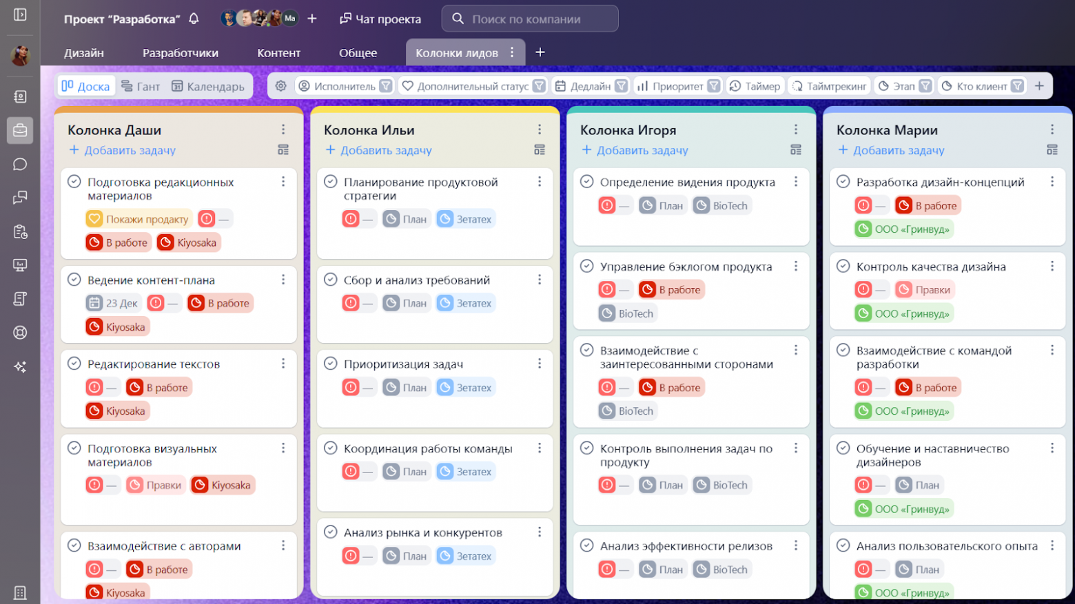1075x604 pixels.
Task: Expand the Приоритет filter
Action: point(714,86)
